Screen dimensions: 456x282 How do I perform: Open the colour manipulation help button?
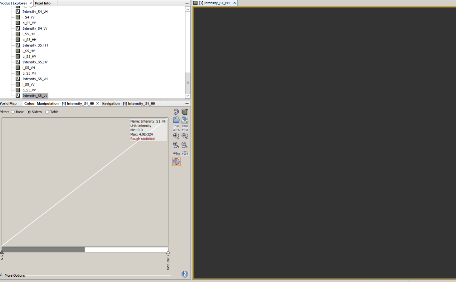[185, 274]
